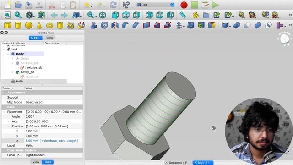This screenshot has width=293, height=165.
Task: Show more view toolbar items overflow
Action: point(290,15)
